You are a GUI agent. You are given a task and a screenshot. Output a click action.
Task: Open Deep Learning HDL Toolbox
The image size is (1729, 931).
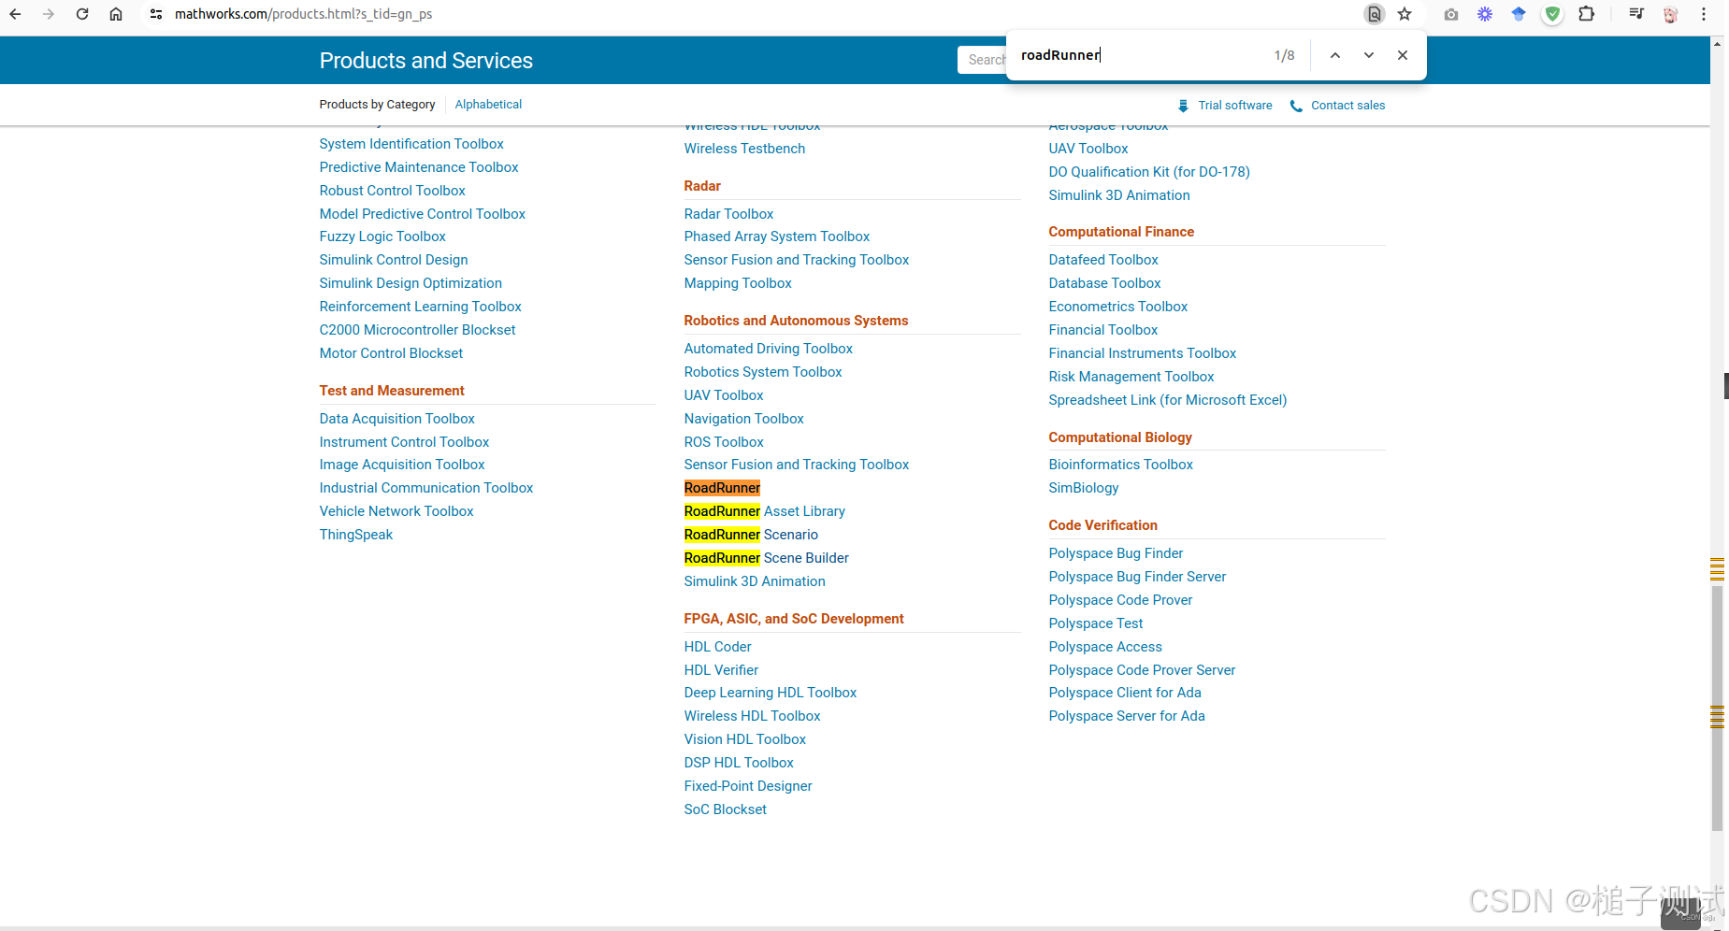(x=770, y=693)
